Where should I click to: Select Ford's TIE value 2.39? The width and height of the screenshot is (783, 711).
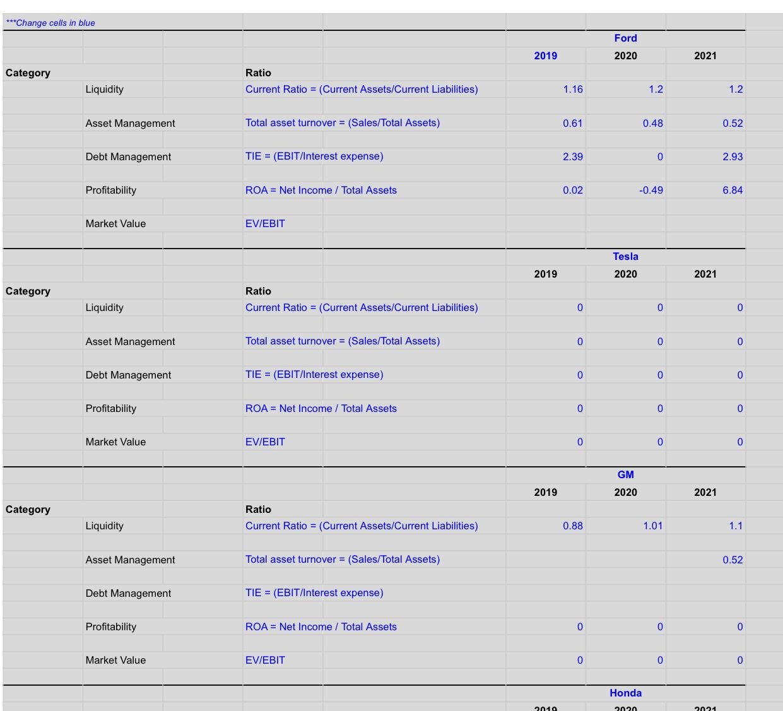point(575,156)
